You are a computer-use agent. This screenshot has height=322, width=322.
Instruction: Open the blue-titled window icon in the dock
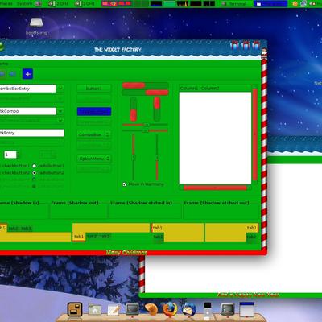[x=246, y=309]
